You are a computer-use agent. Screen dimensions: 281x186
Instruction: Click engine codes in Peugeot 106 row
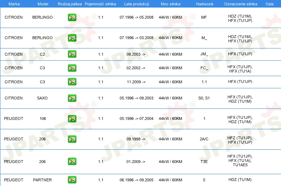(240, 120)
